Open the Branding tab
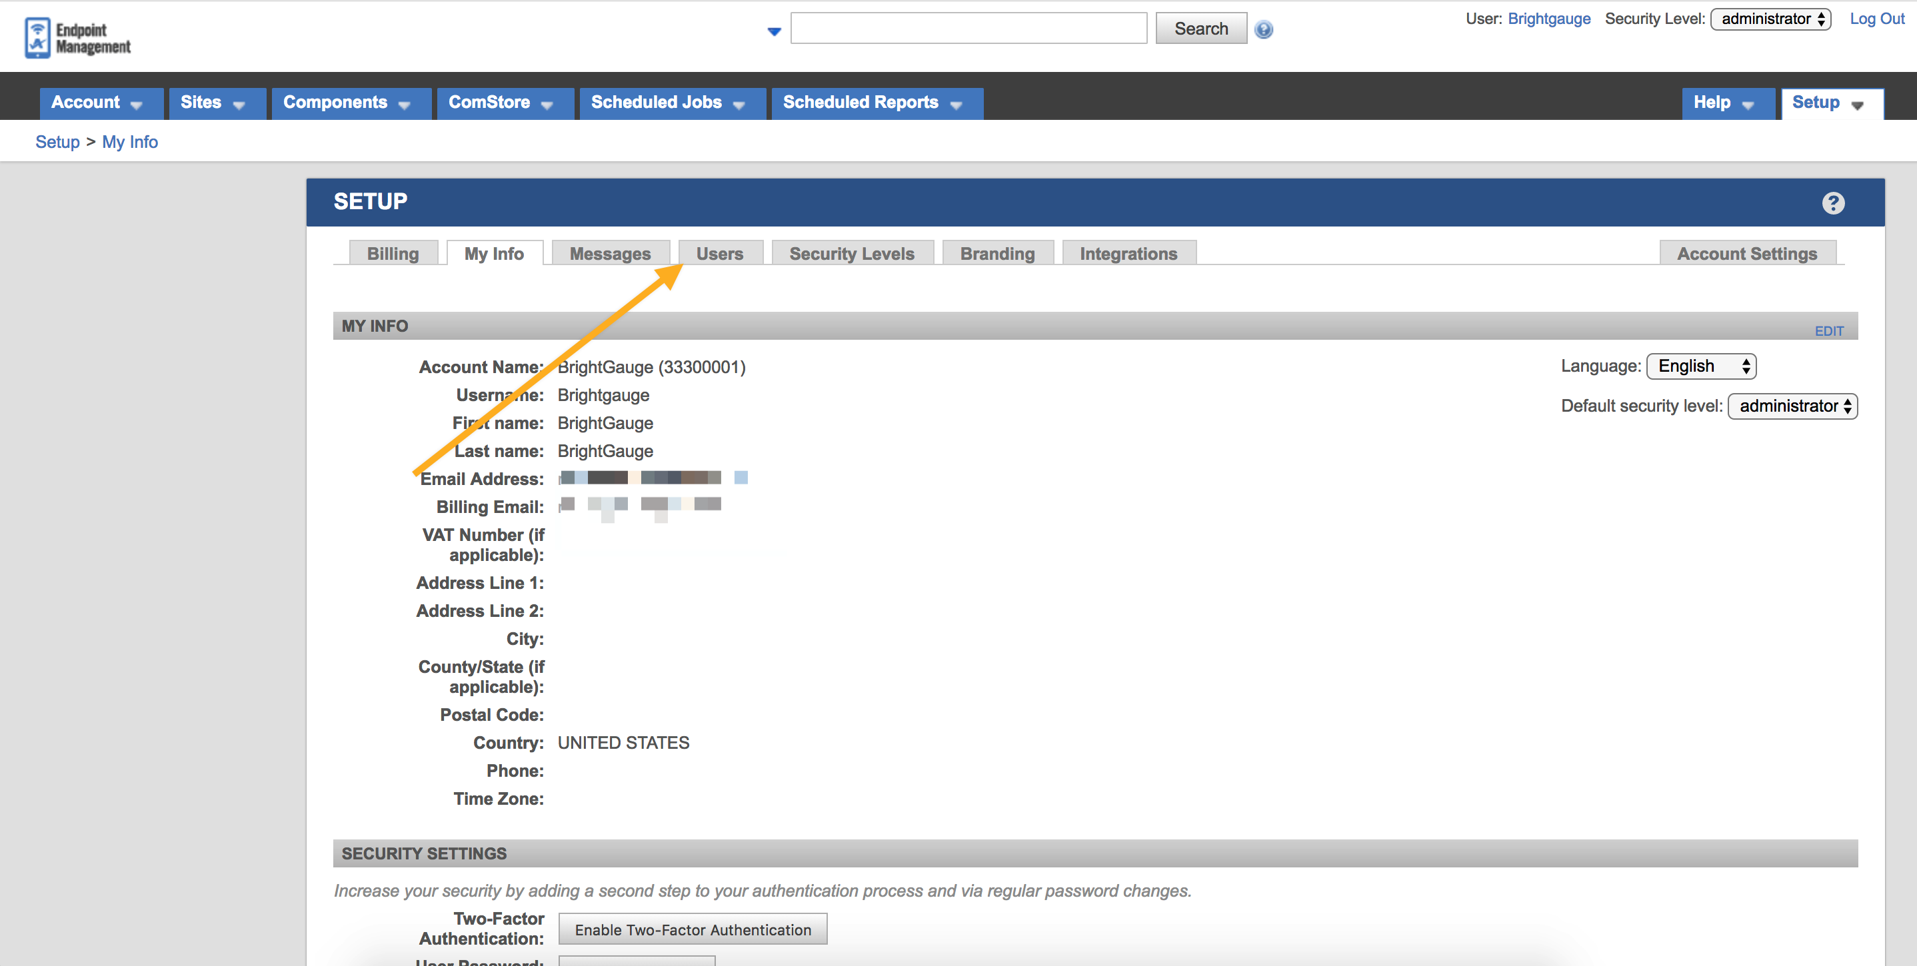Viewport: 1917px width, 966px height. (x=997, y=254)
